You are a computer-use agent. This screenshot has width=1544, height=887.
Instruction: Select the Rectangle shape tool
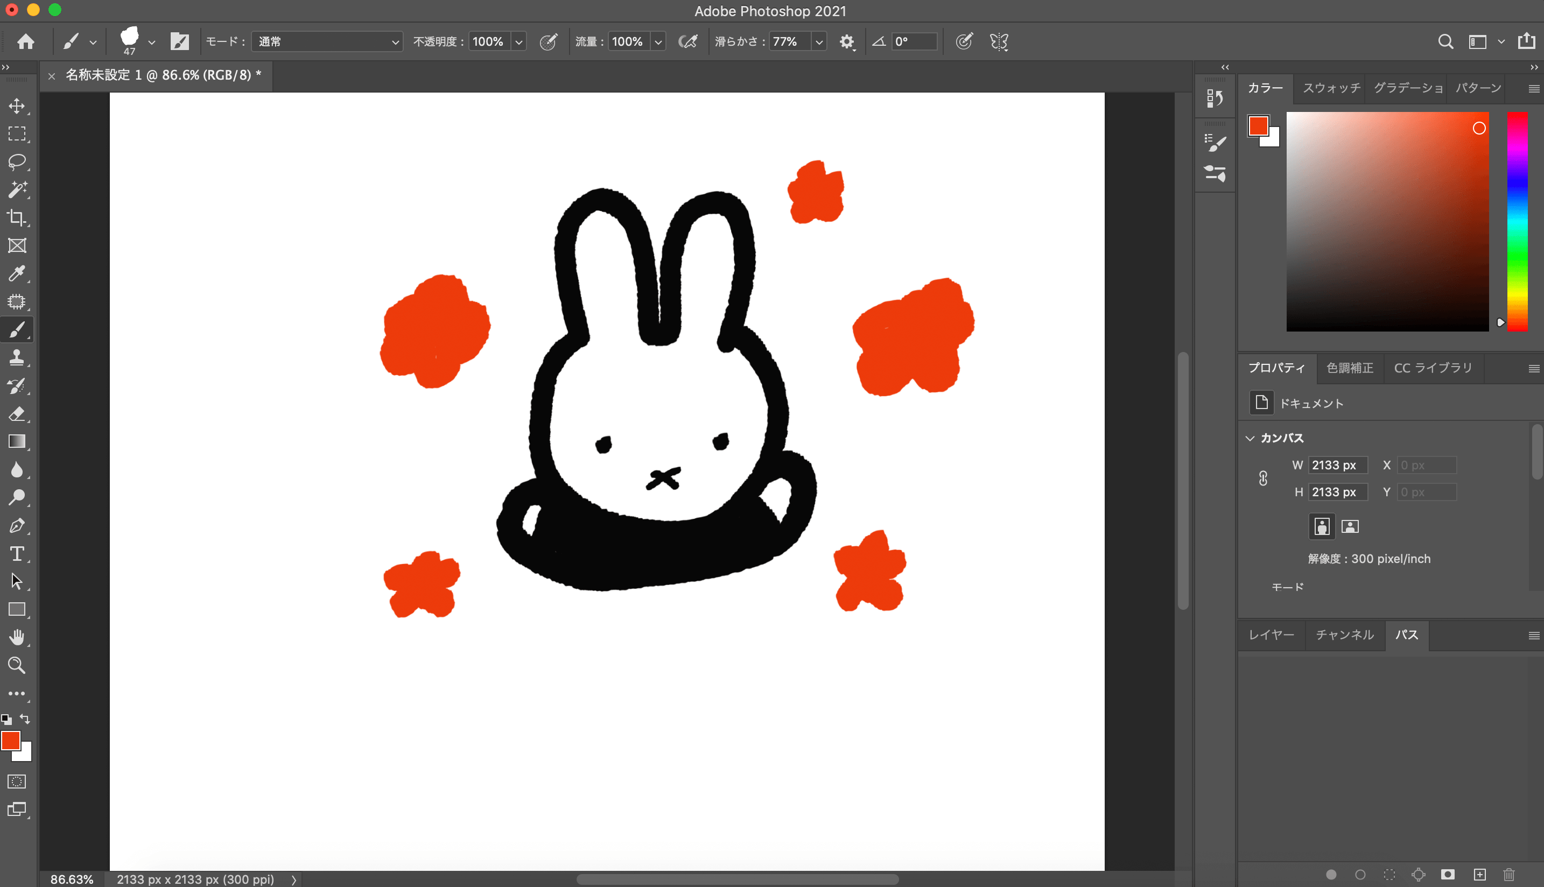(17, 610)
